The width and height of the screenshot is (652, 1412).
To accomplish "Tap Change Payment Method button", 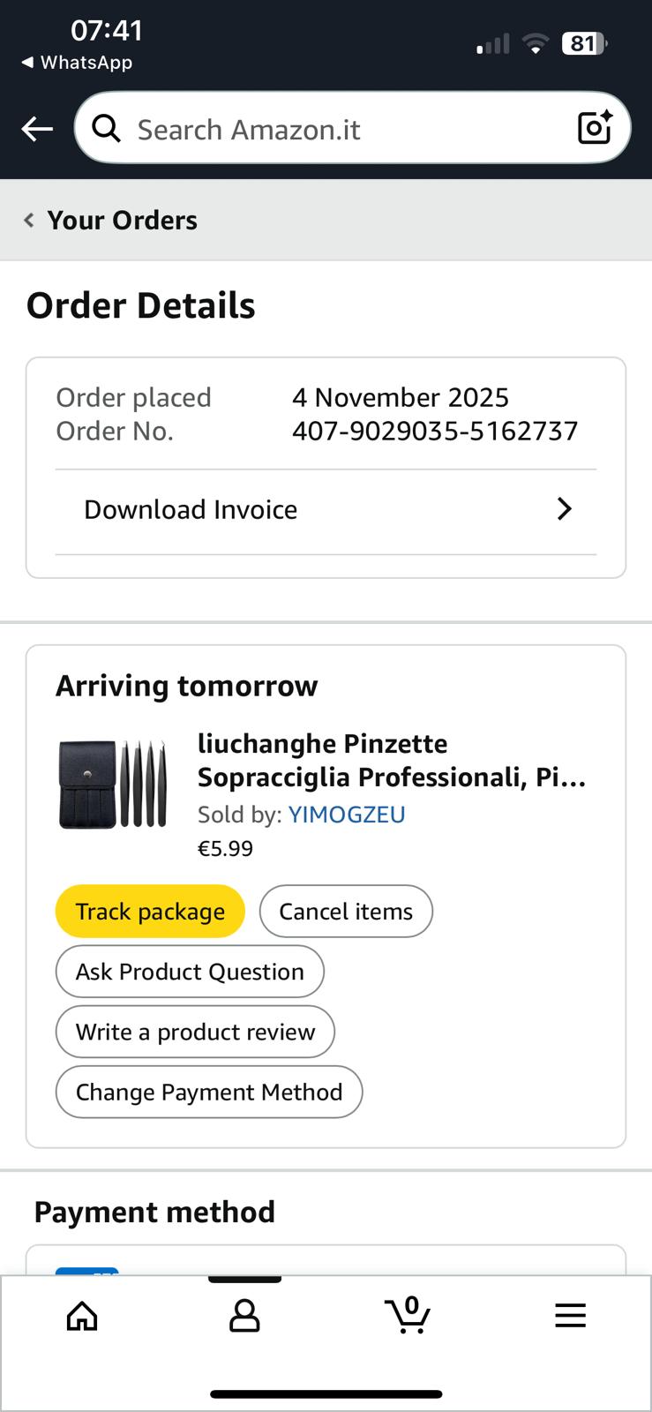I will coord(209,1092).
